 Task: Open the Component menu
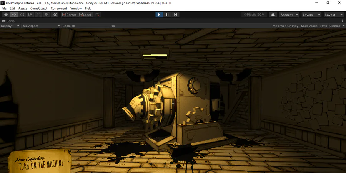(59, 8)
